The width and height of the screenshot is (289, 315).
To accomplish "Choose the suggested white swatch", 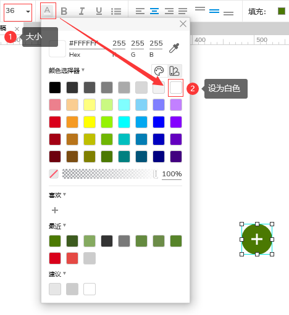I will pos(90,289).
